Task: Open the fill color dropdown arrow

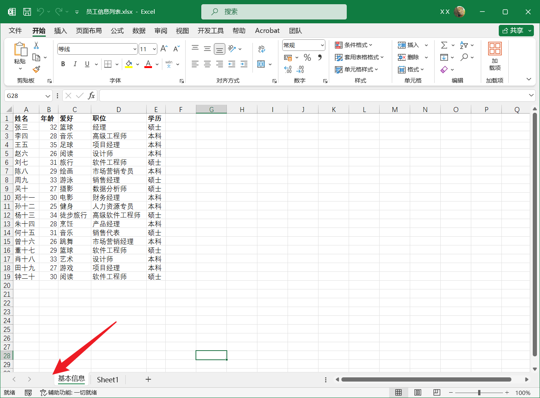Action: pos(137,64)
